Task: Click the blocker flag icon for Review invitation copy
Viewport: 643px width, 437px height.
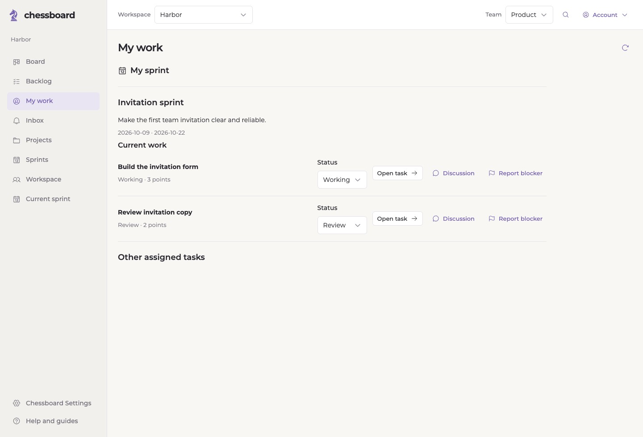Action: (x=492, y=218)
